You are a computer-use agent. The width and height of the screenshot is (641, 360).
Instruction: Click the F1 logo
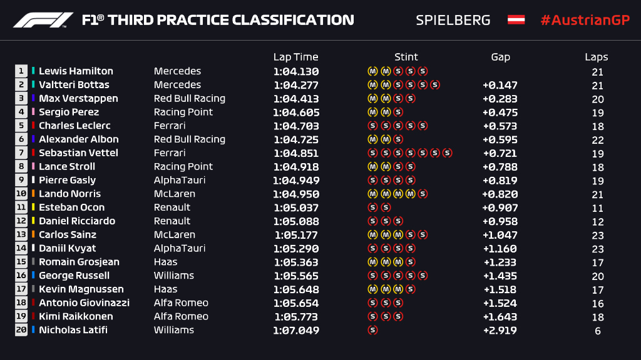(43, 20)
